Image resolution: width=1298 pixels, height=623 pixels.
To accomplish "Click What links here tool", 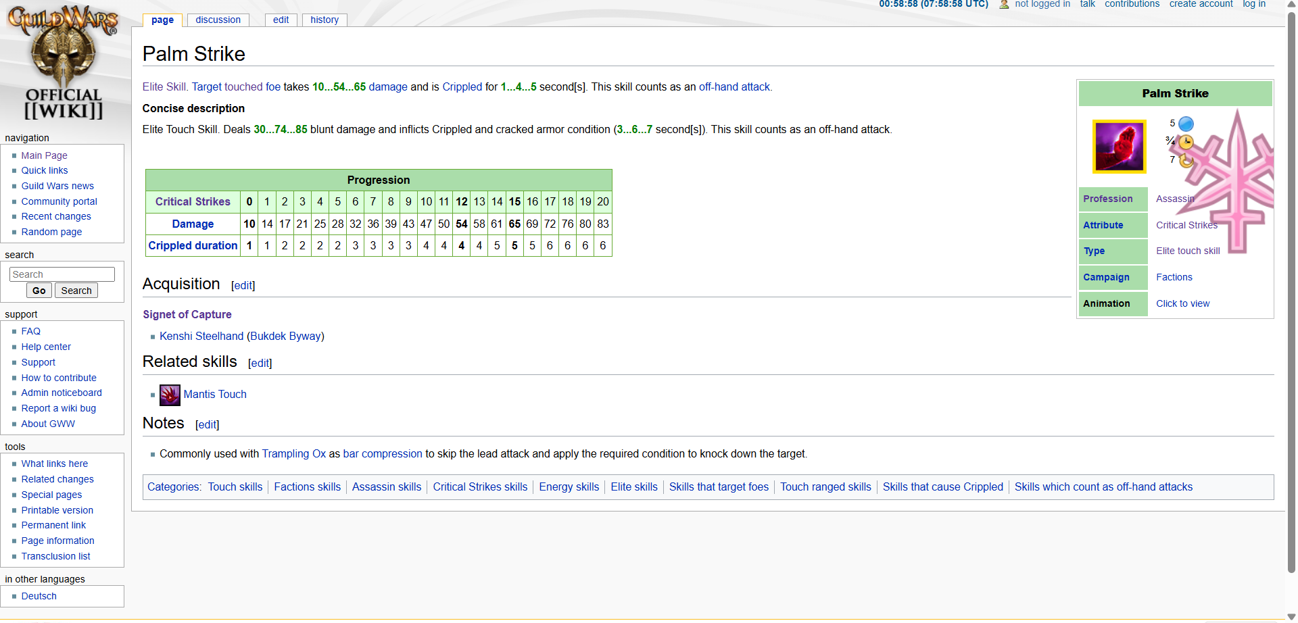I will point(54,464).
